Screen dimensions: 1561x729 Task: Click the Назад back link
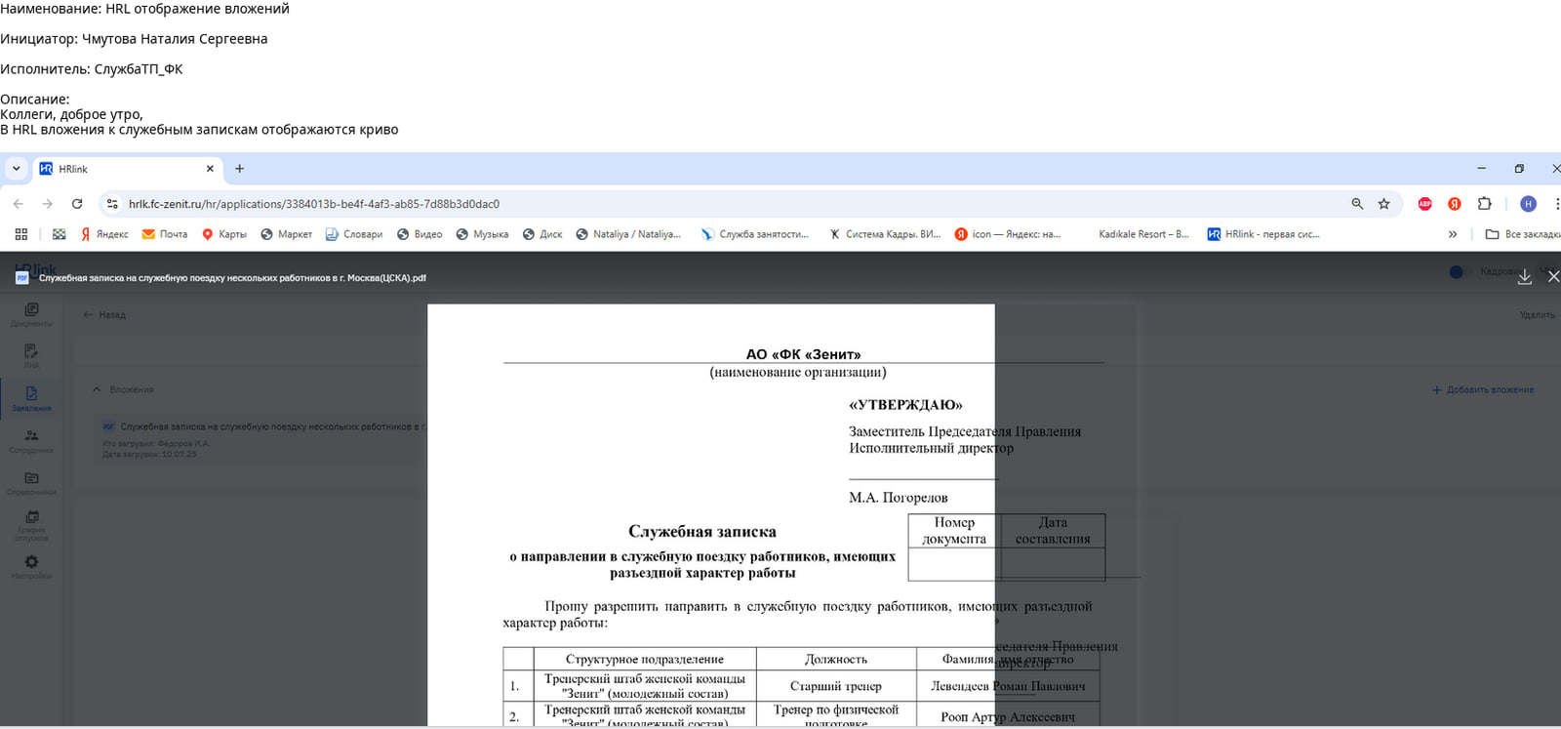[x=104, y=315]
